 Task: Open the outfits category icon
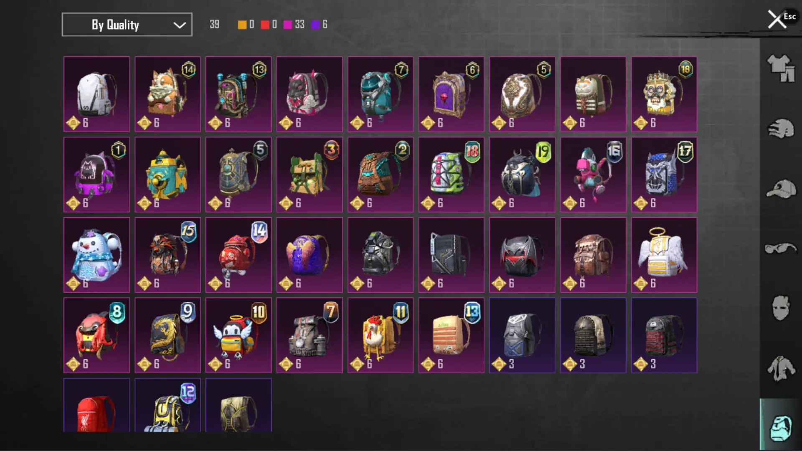[x=781, y=68]
